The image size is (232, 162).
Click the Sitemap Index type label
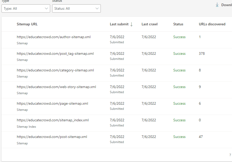[x=26, y=127]
